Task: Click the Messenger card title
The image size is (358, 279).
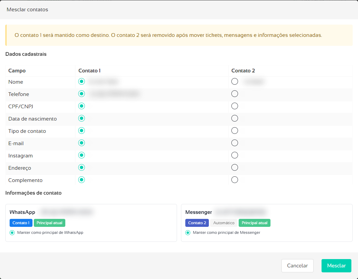Action: tap(199, 212)
